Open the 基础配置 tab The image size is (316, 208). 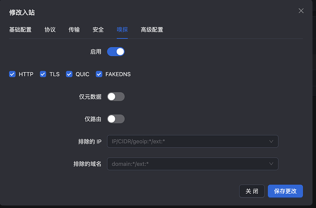(x=20, y=30)
